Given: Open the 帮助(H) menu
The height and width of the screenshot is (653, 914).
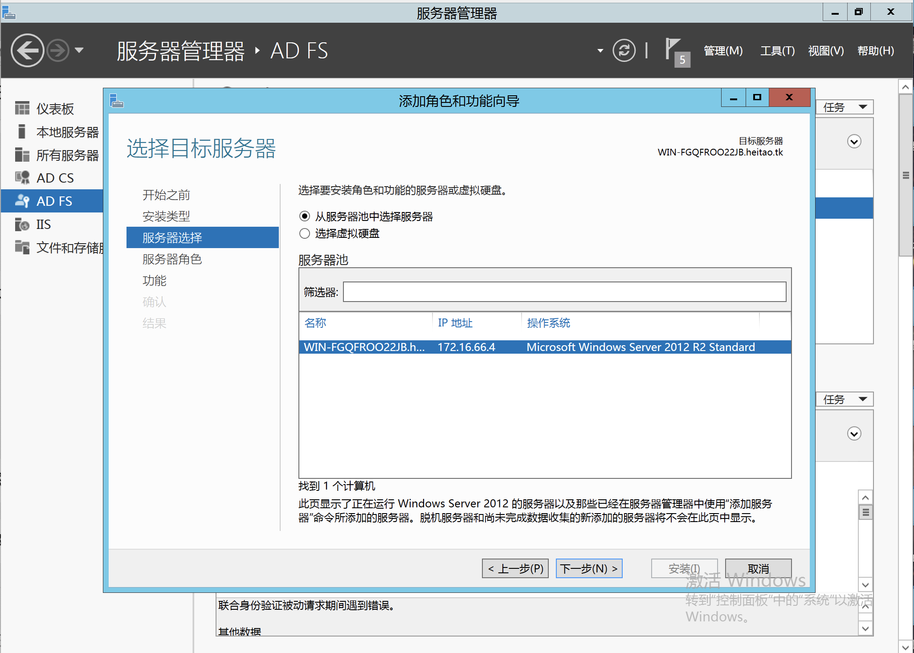Looking at the screenshot, I should (875, 51).
